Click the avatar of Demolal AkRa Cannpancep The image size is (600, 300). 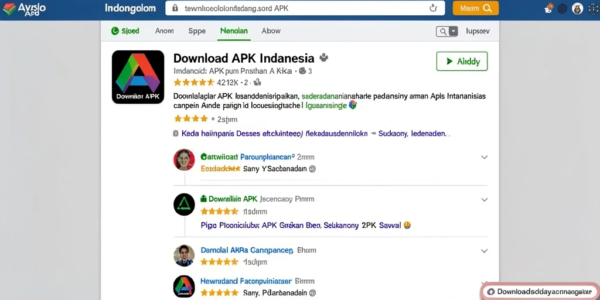pos(184,255)
